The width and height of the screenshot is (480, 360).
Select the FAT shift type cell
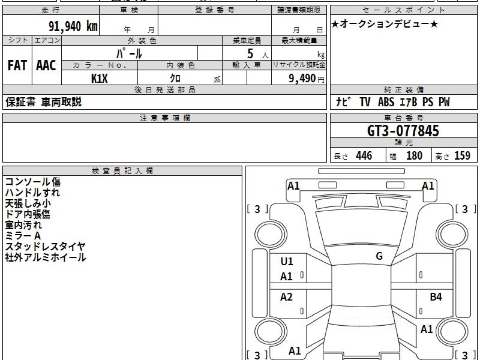click(x=17, y=66)
